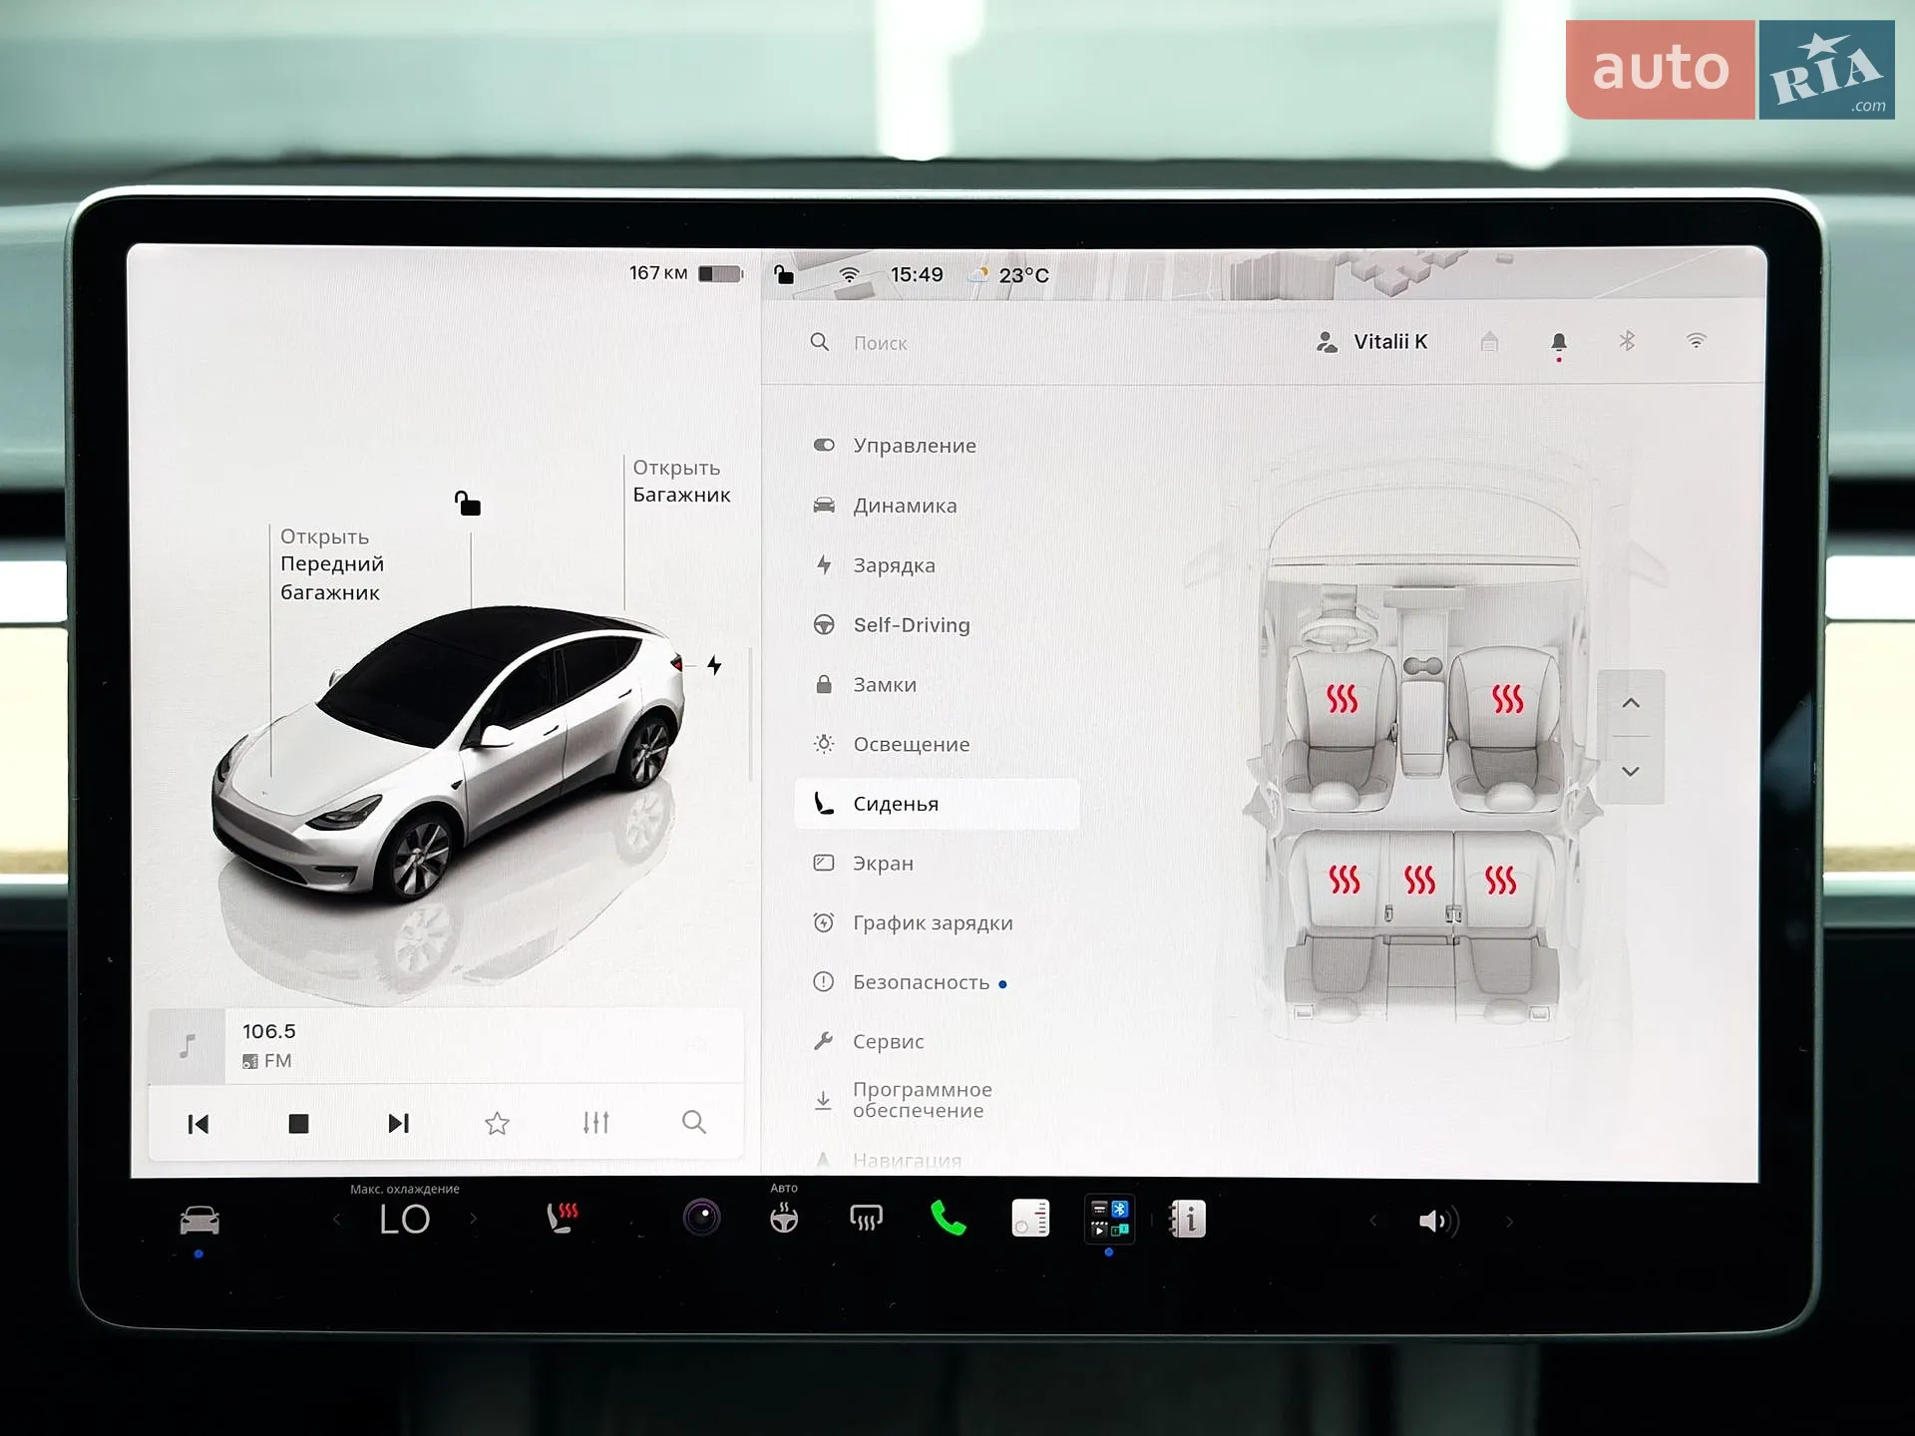Decrease temperature with left arrow beside LO
This screenshot has height=1436, width=1915.
click(x=337, y=1220)
